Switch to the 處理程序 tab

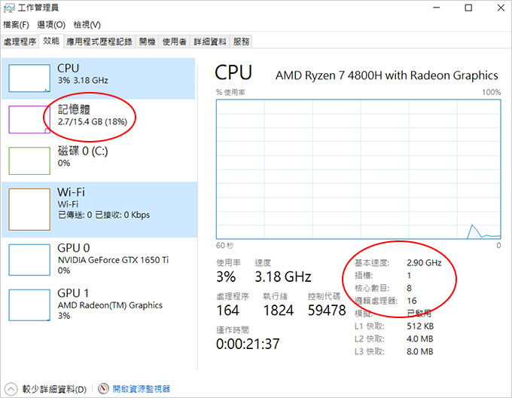click(x=20, y=41)
